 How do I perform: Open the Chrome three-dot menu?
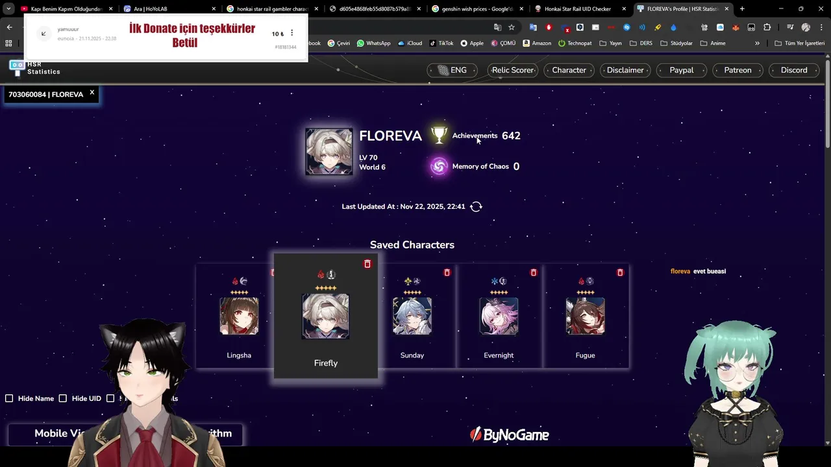coord(821,27)
